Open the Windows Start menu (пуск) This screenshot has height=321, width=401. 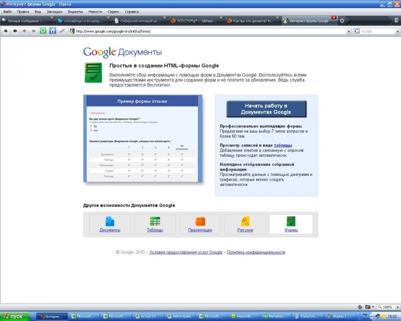[15, 316]
